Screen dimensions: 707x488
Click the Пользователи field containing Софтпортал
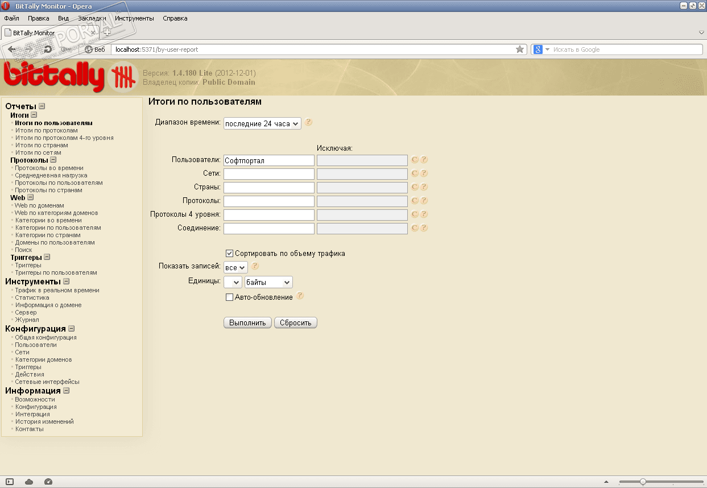click(269, 160)
